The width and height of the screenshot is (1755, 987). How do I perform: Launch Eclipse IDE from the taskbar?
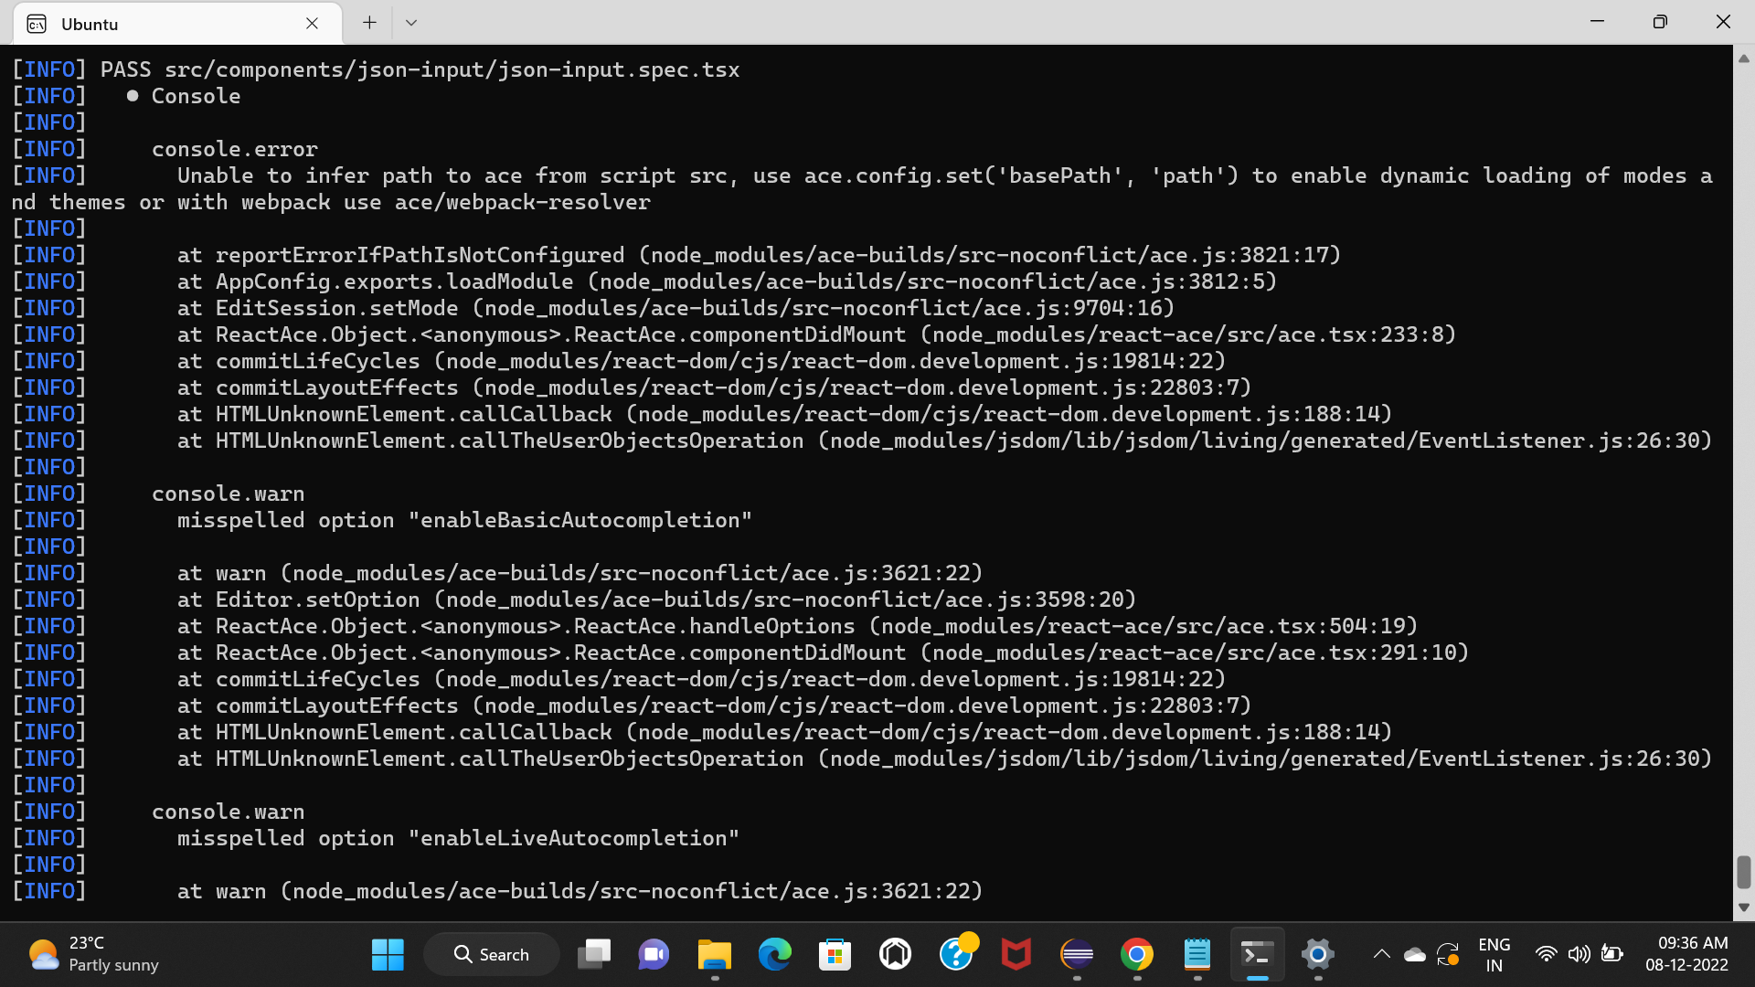1077,953
